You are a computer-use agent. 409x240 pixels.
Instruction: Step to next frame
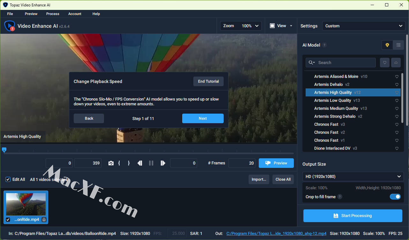coord(163,163)
